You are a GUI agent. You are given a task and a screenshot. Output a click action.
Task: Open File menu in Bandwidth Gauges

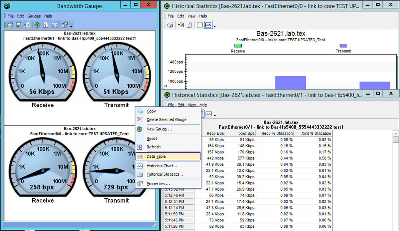10,16
